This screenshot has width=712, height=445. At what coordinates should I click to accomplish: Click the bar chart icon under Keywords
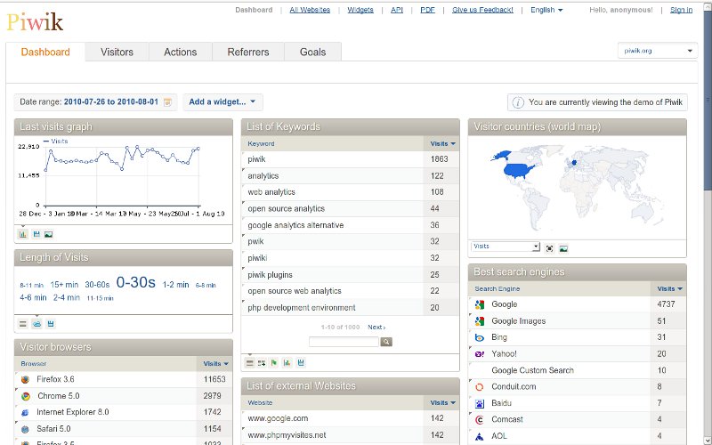pos(287,362)
